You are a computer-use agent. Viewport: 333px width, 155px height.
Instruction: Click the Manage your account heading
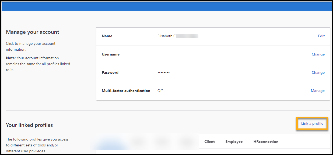(32, 32)
